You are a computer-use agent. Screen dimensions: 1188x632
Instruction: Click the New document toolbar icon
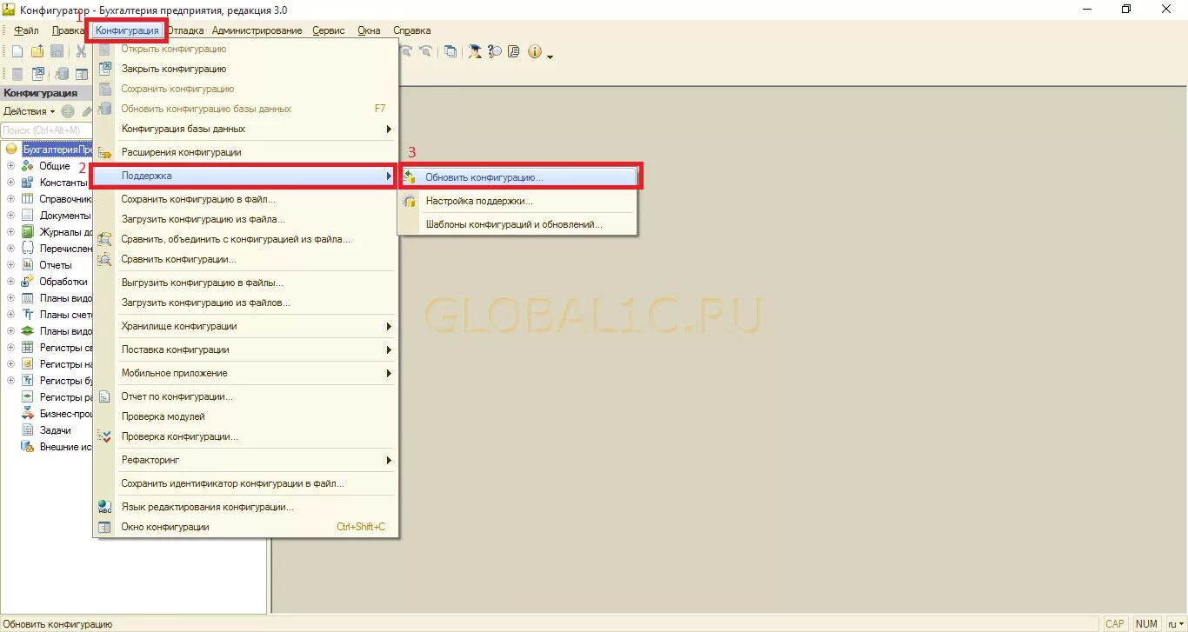[x=17, y=51]
